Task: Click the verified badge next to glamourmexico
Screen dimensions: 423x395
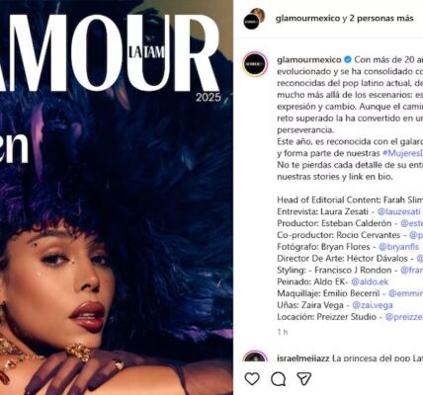Action: tap(348, 60)
